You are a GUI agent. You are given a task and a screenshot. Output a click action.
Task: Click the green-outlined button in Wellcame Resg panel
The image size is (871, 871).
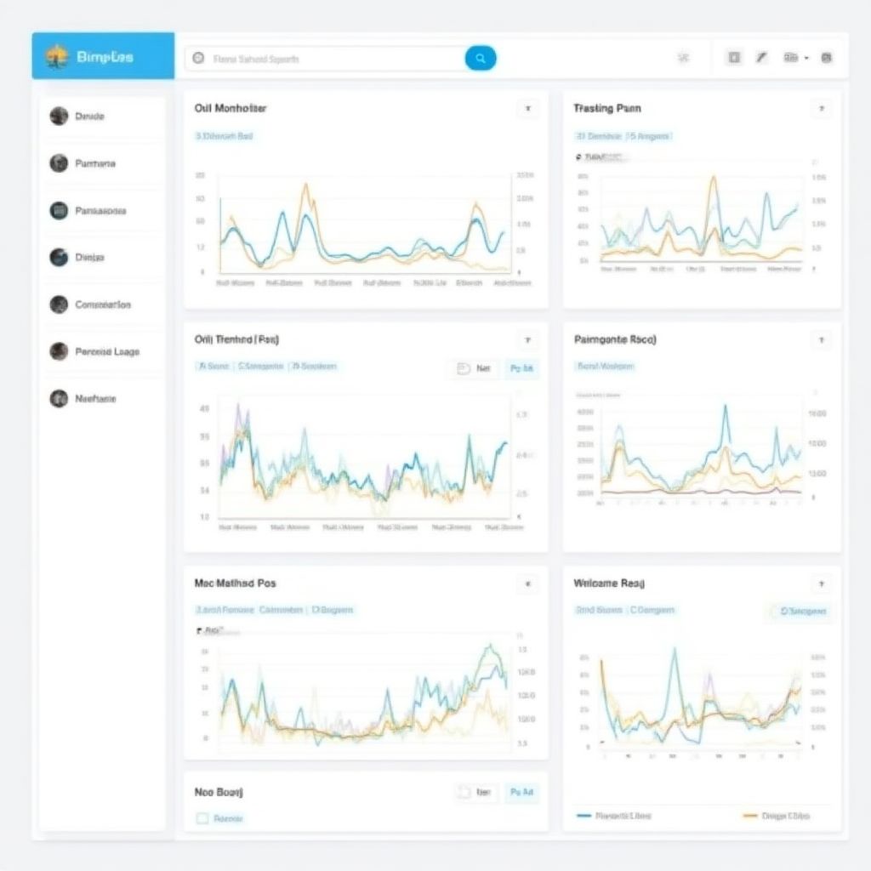pos(800,611)
